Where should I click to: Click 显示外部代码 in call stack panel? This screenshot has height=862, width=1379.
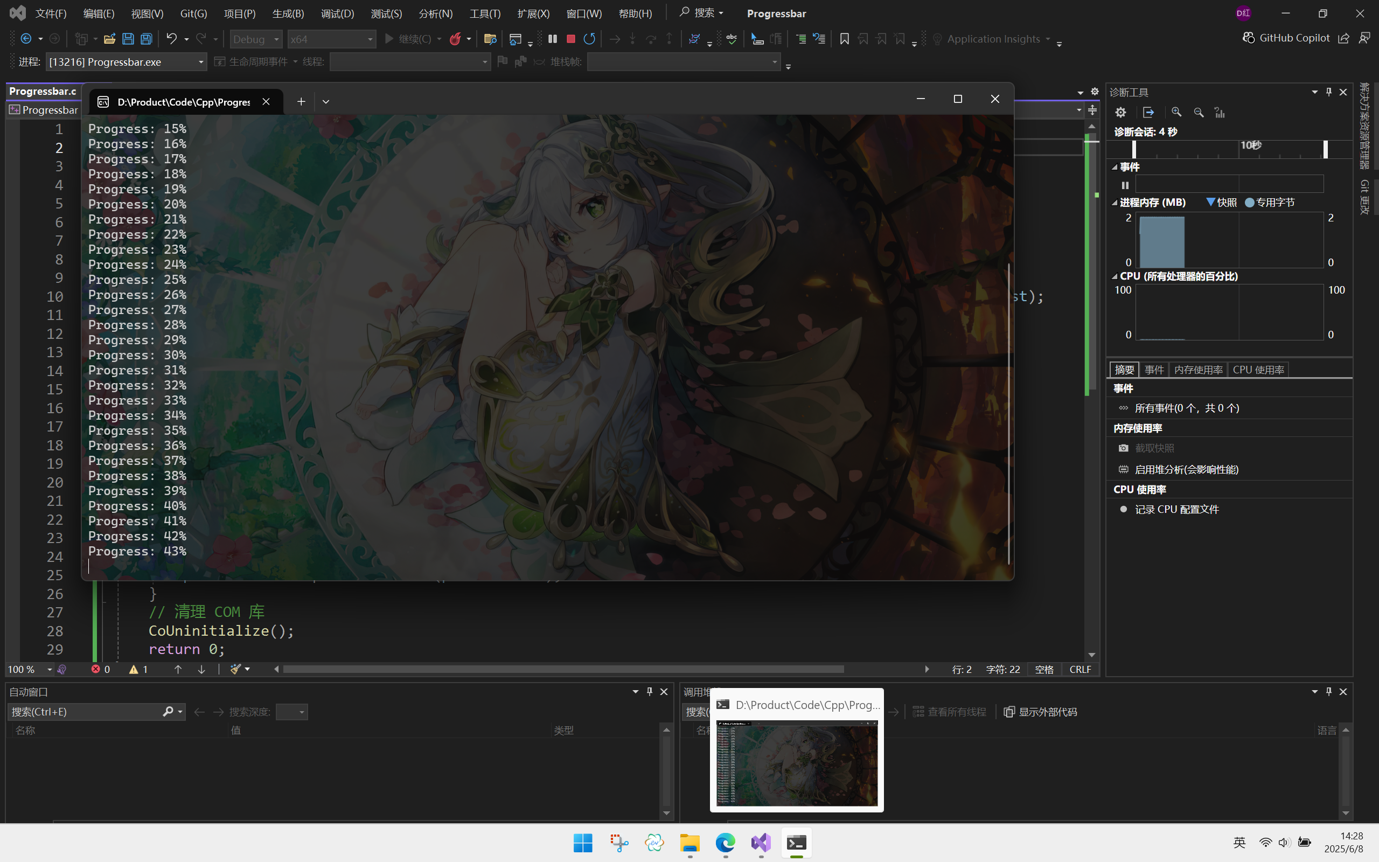coord(1040,712)
